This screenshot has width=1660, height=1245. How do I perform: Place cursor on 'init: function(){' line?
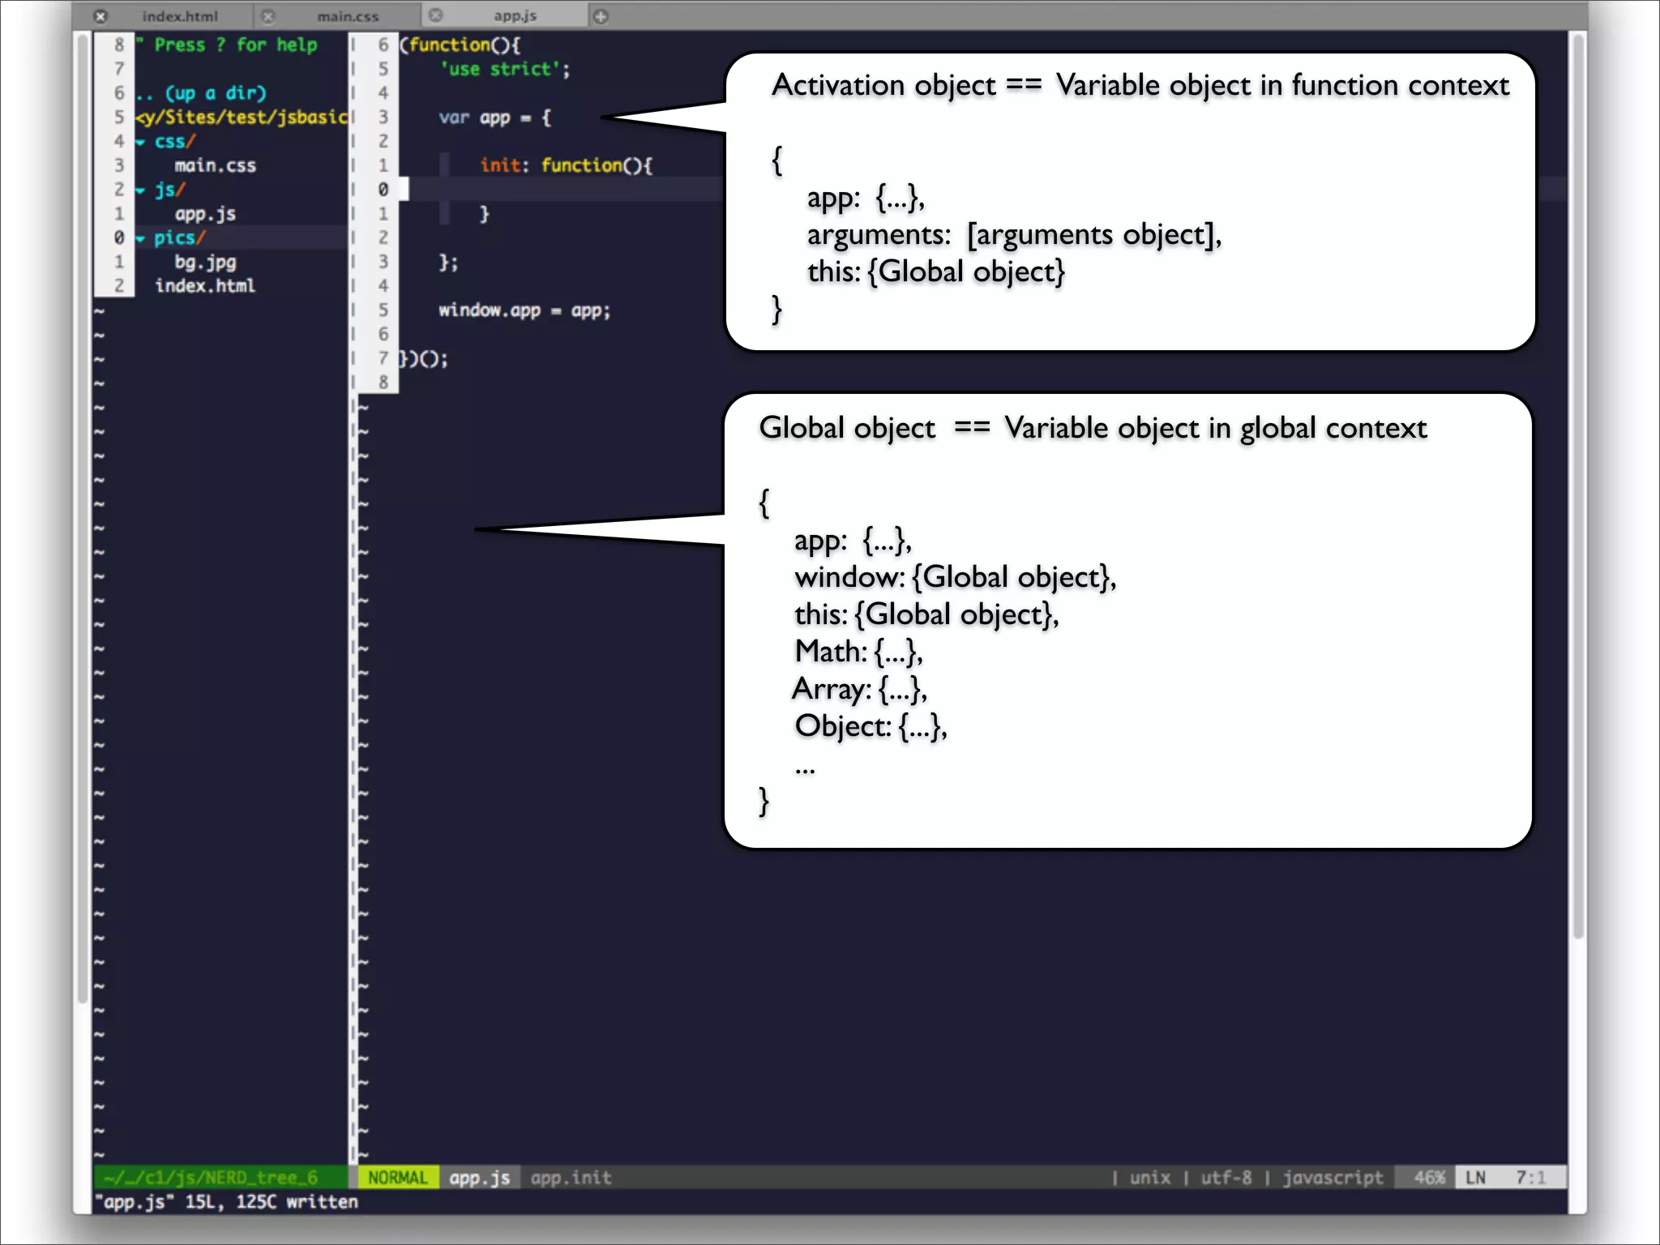(x=566, y=165)
